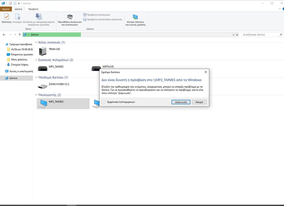Image resolution: width=284 pixels, height=206 pixels.
Task: Click the Back navigation arrow
Action: 4,35
